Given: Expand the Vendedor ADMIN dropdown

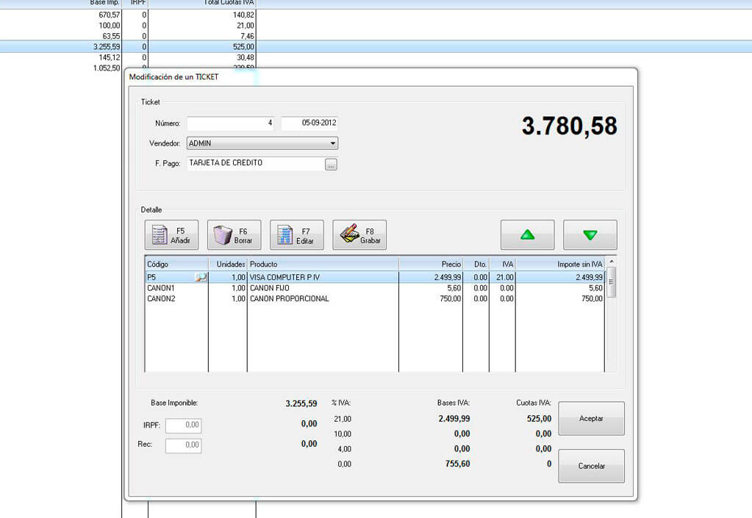Looking at the screenshot, I should tap(333, 143).
